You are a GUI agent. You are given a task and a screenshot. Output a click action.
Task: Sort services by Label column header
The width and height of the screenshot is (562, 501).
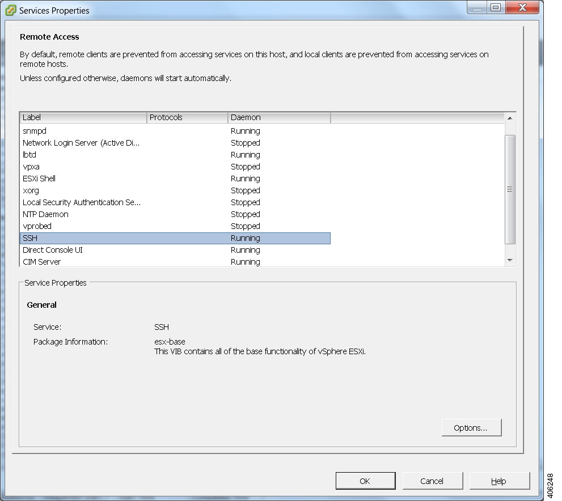click(x=83, y=117)
